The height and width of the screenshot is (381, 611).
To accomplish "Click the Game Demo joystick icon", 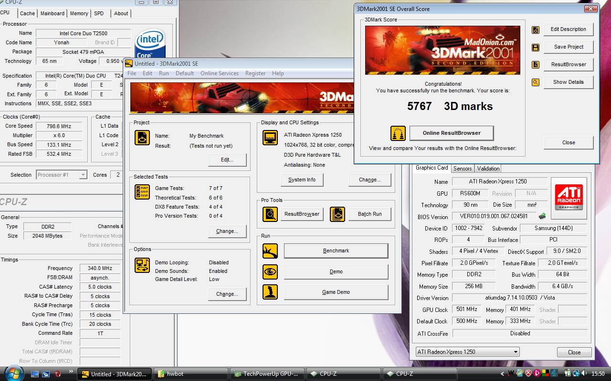I will [270, 292].
